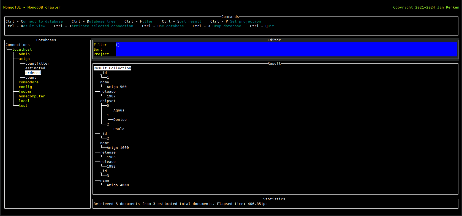Select the Amiga 1000 name value
This screenshot has width=462, height=216.
pos(118,148)
